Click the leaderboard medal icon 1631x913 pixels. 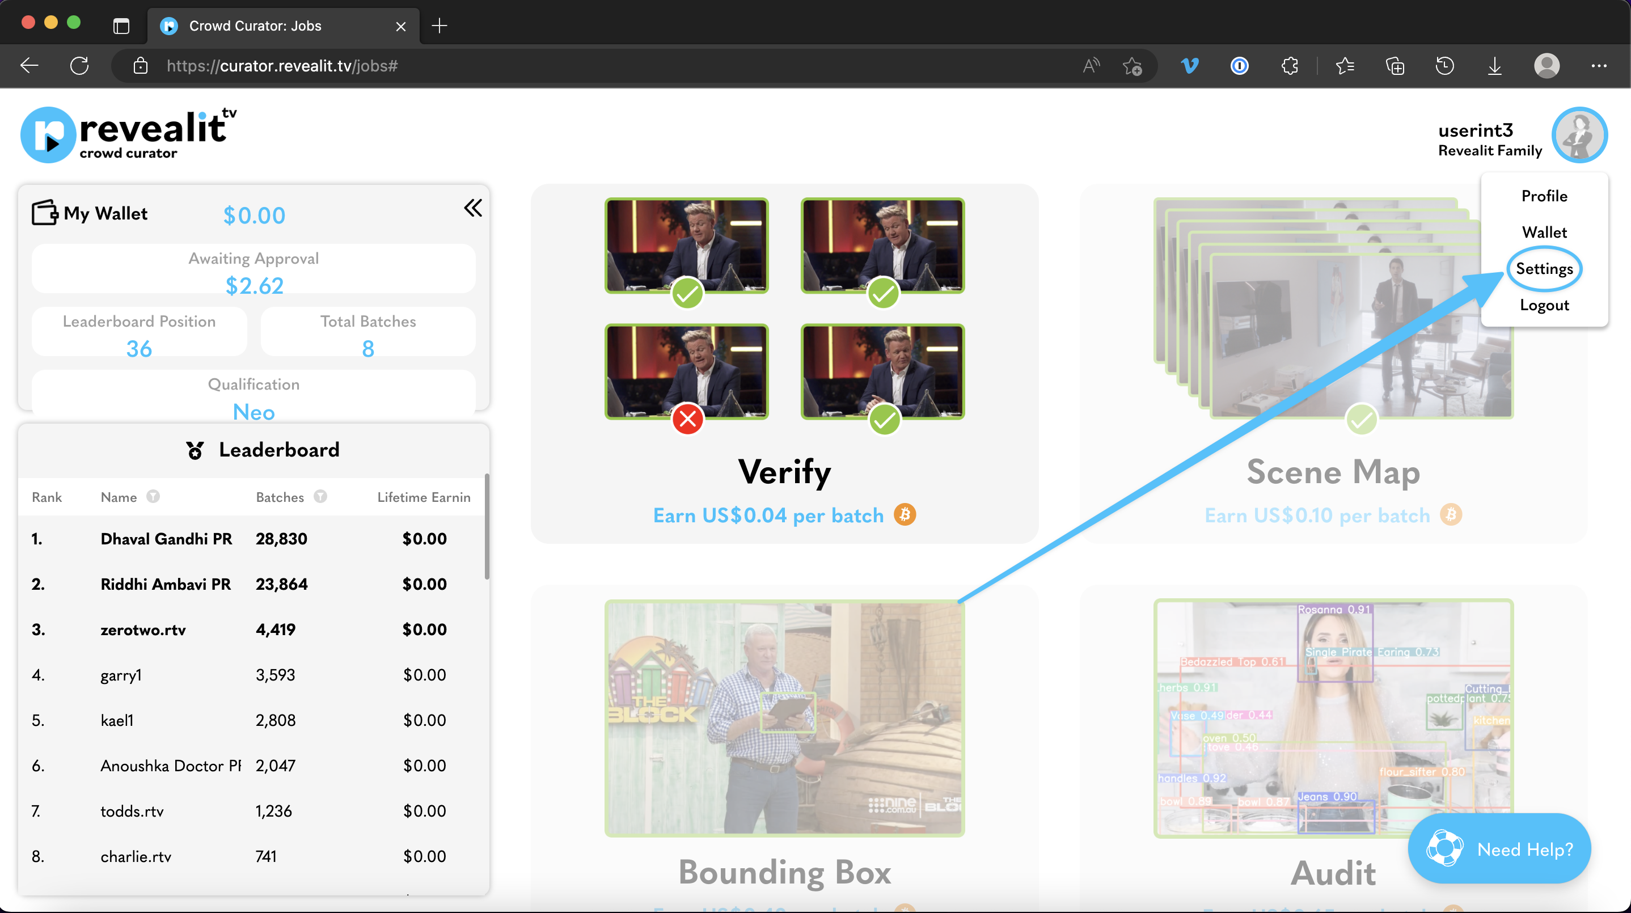[195, 450]
